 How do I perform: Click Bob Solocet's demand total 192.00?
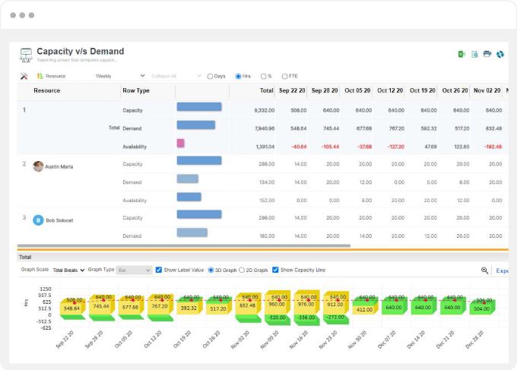[x=266, y=236]
